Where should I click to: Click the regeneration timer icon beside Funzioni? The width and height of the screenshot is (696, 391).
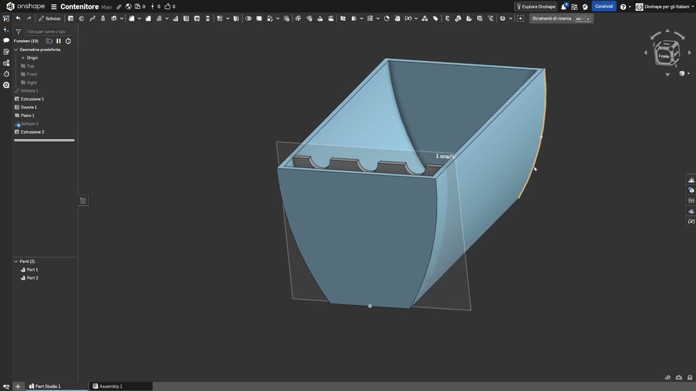(x=68, y=41)
